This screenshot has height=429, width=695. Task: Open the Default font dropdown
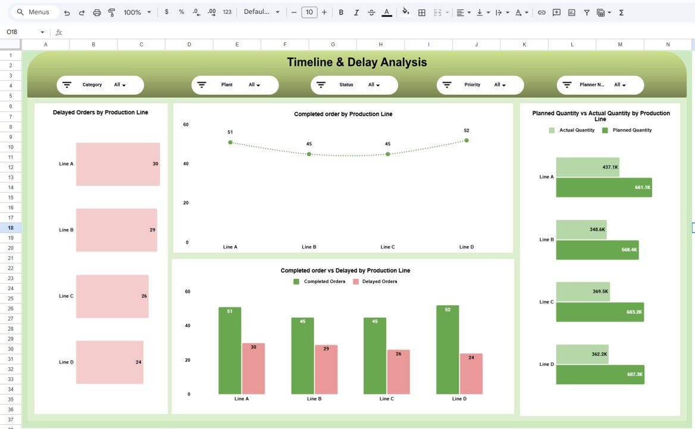[x=261, y=12]
